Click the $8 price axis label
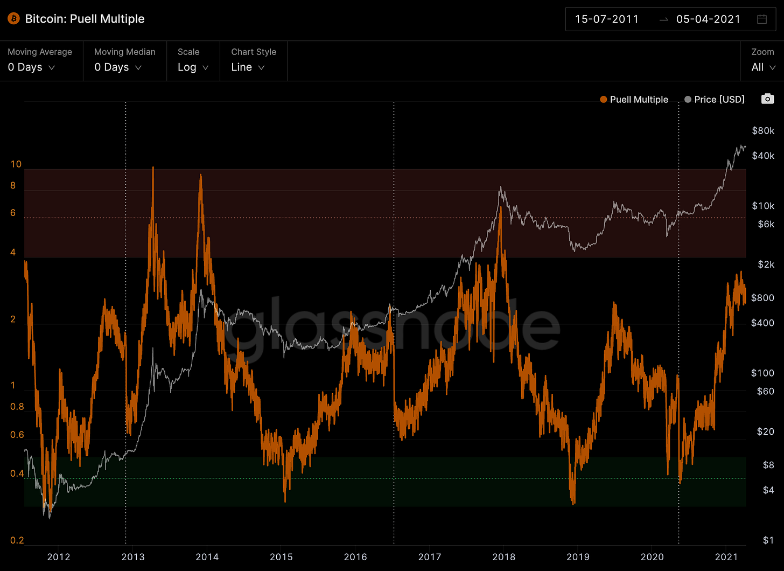The image size is (784, 571). click(768, 465)
